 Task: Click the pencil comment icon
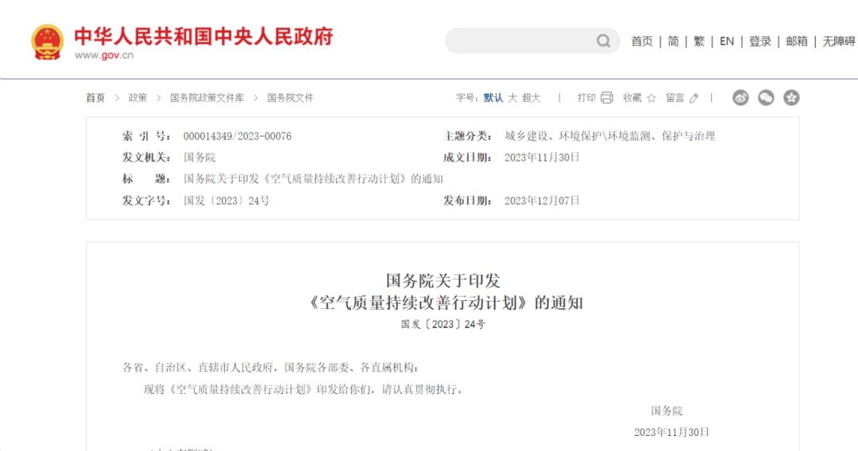tap(694, 98)
